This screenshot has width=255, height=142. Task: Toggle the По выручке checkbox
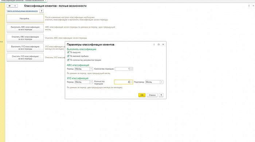click(x=68, y=52)
